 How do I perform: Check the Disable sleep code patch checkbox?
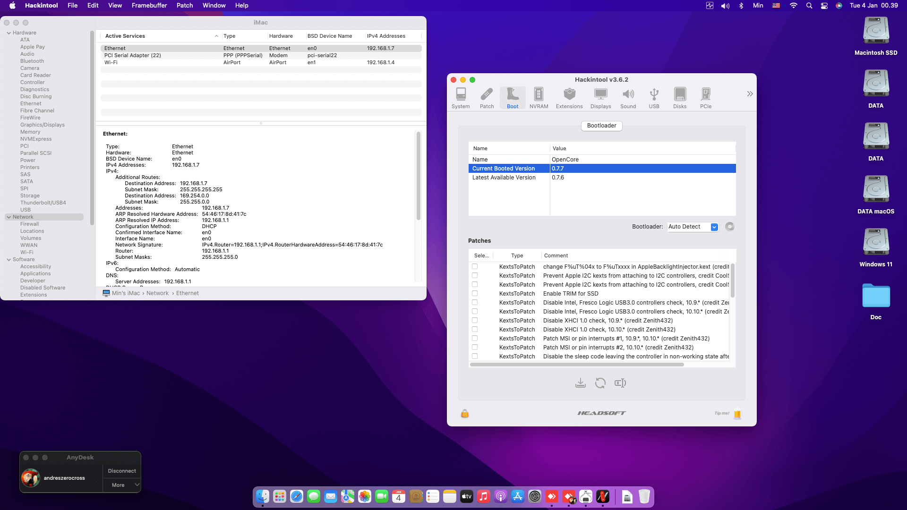coord(475,357)
